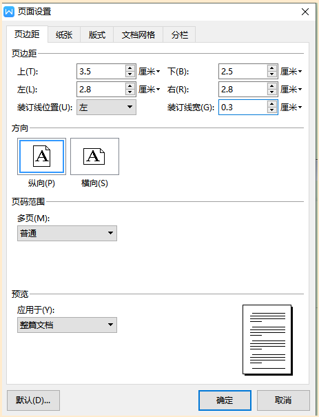Increase the 右(R) right margin value
The width and height of the screenshot is (319, 417).
coord(271,86)
